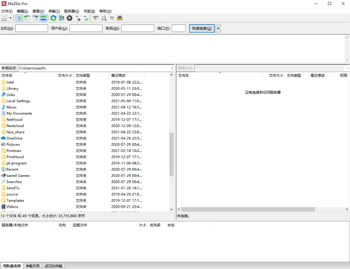Open the 传输(T) menu
This screenshot has width=350, height=269.
click(x=54, y=11)
